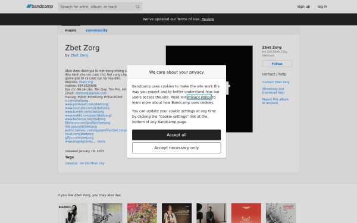Open the Privacy Policy link in dialog

click(199, 97)
